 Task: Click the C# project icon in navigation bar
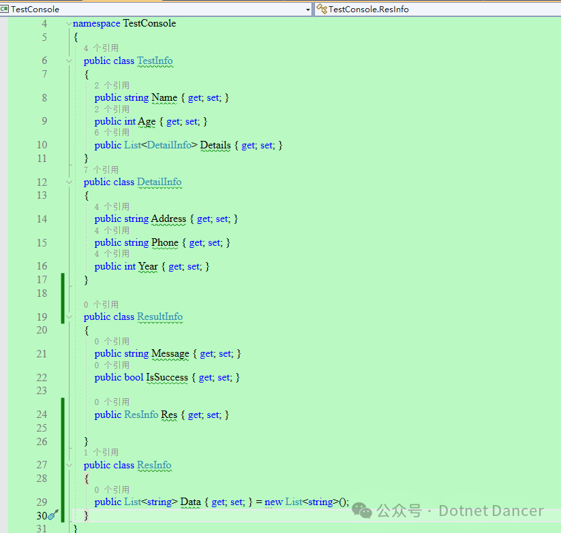click(x=5, y=10)
